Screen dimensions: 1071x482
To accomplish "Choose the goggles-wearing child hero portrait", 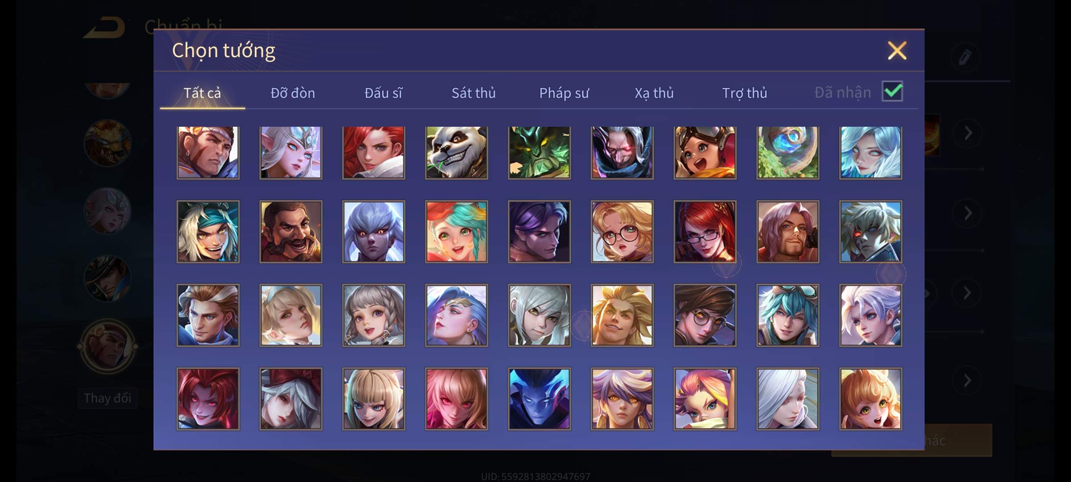I will (x=705, y=153).
